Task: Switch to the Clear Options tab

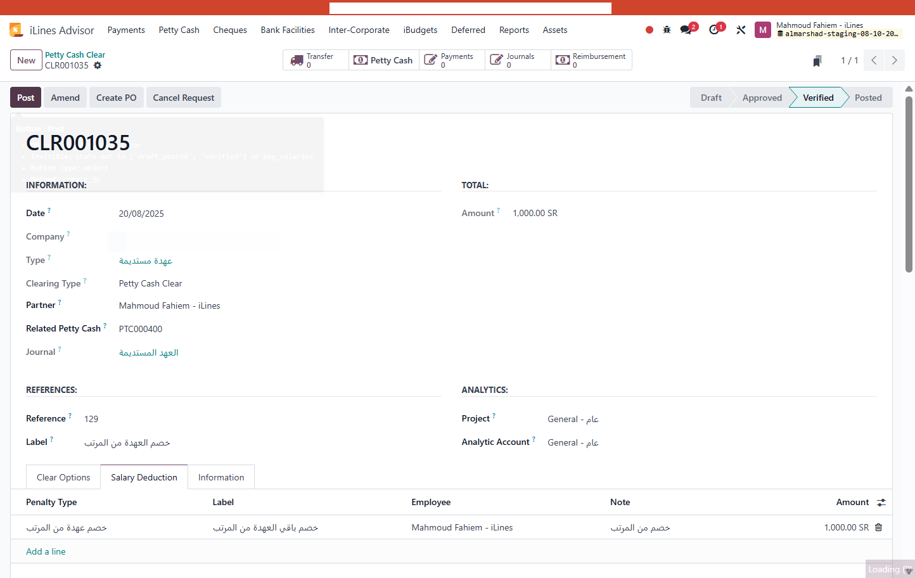Action: (63, 477)
